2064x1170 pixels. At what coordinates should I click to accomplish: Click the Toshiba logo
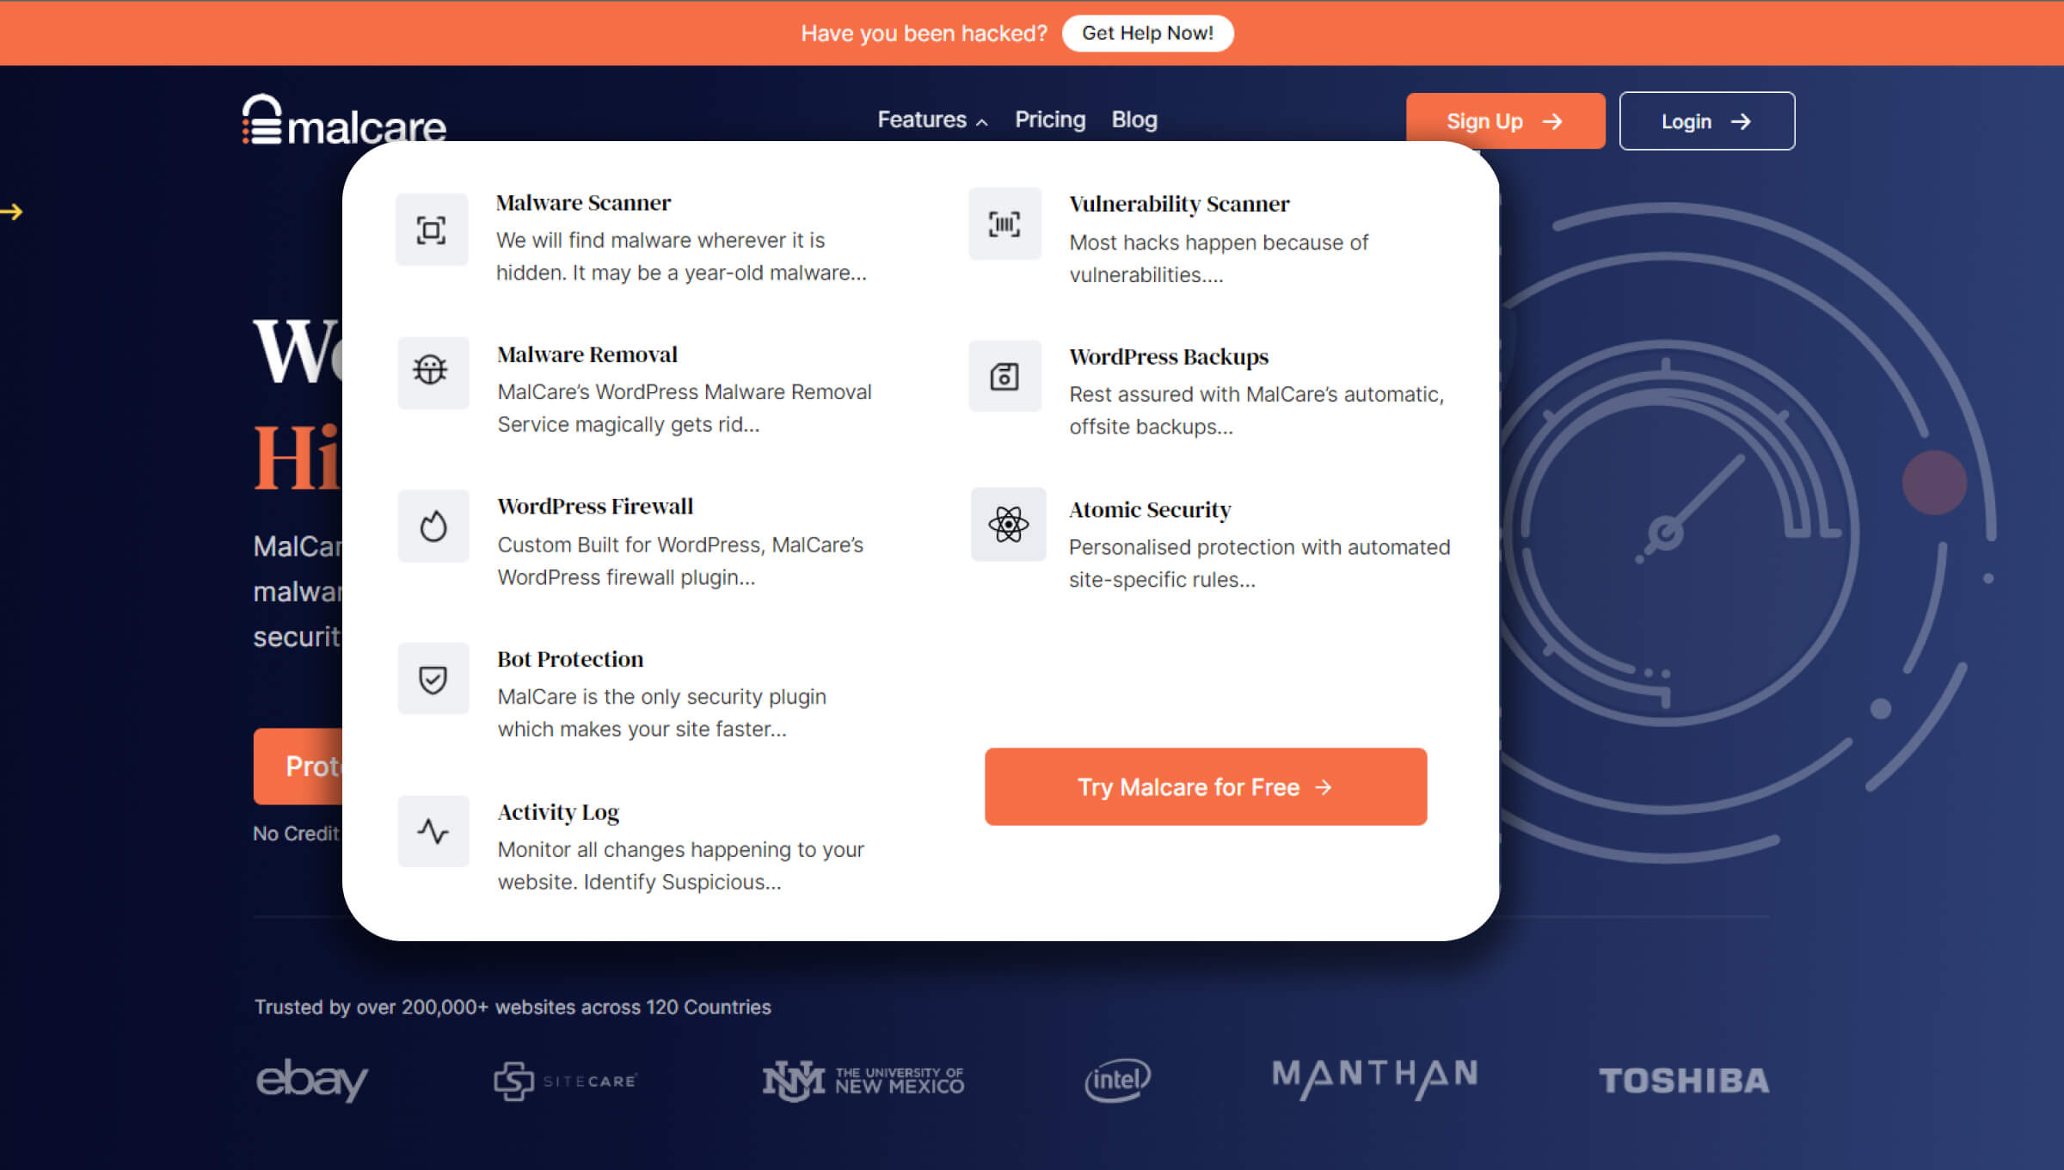pyautogui.click(x=1685, y=1081)
